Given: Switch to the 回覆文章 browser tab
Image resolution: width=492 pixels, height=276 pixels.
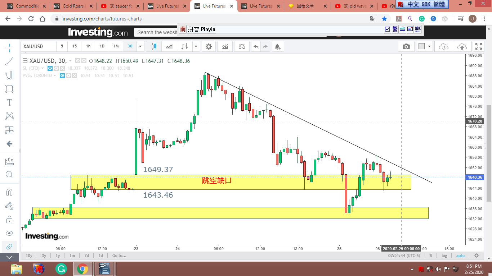Looking at the screenshot, I should (x=307, y=6).
